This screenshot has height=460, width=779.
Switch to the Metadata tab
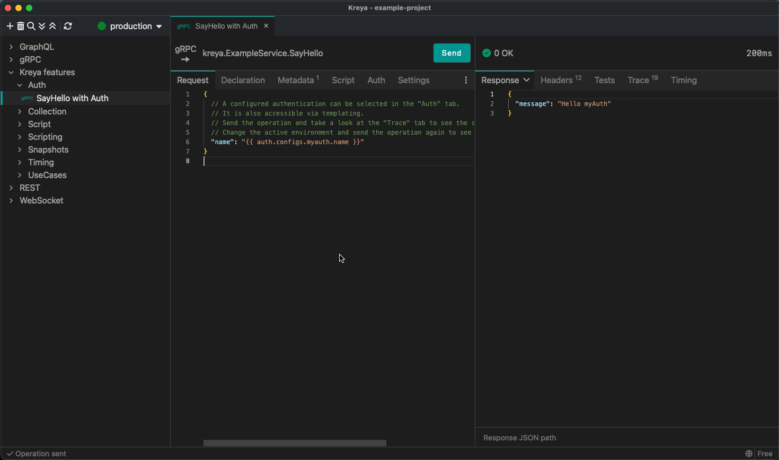pos(297,80)
